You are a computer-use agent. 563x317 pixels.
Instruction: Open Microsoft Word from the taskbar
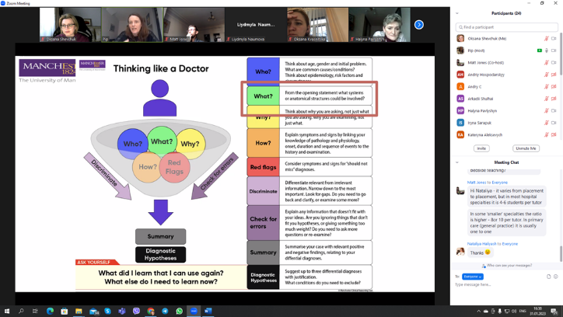click(208, 311)
